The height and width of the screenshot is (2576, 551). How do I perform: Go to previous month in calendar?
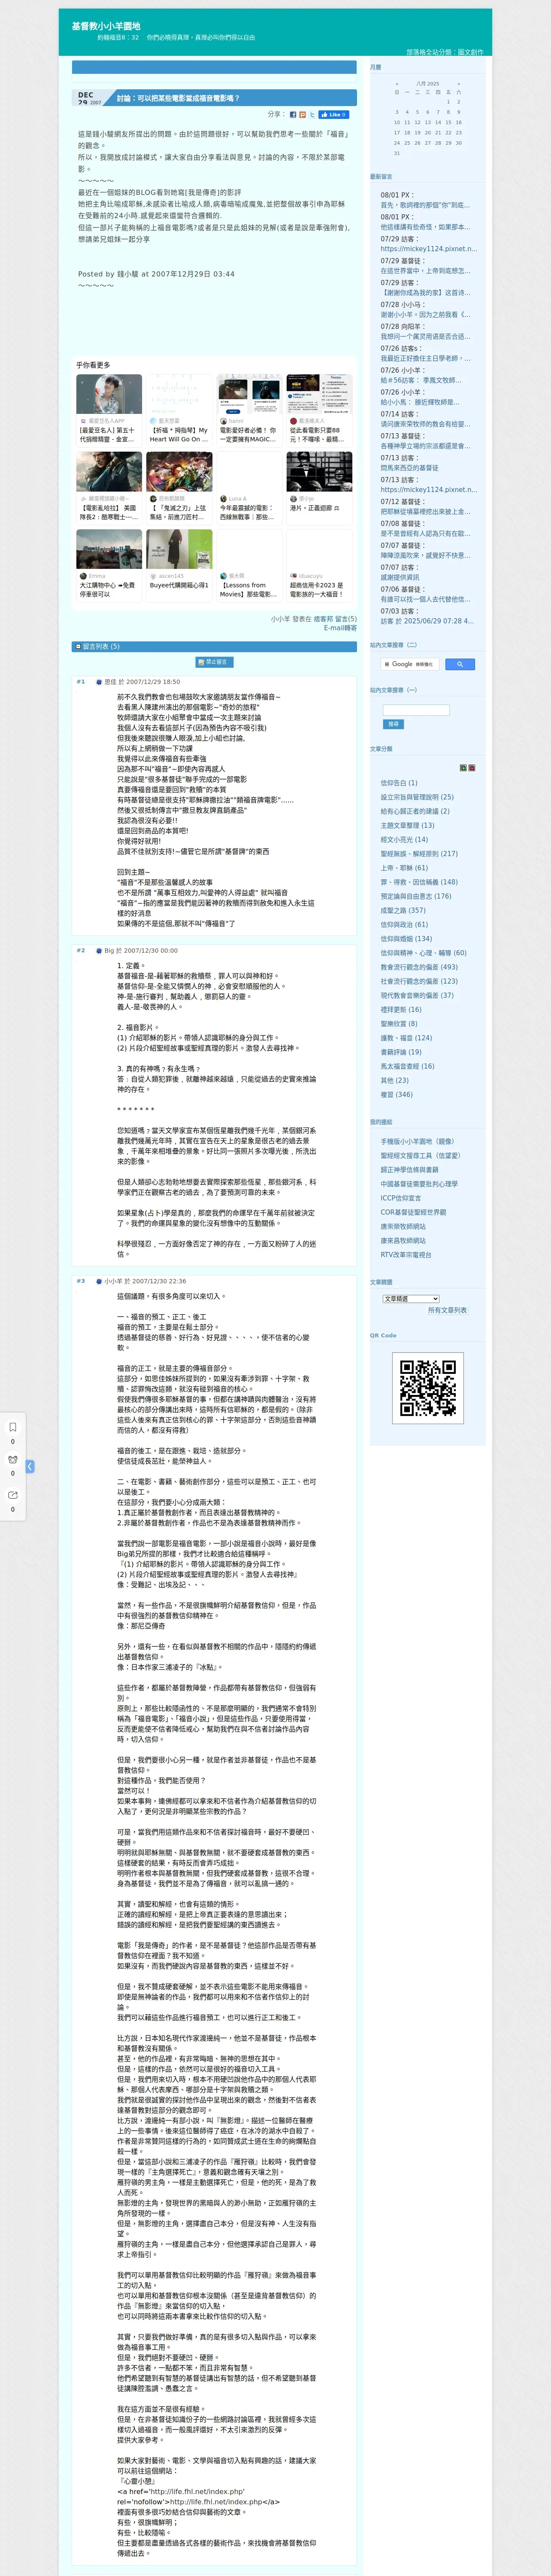[397, 84]
